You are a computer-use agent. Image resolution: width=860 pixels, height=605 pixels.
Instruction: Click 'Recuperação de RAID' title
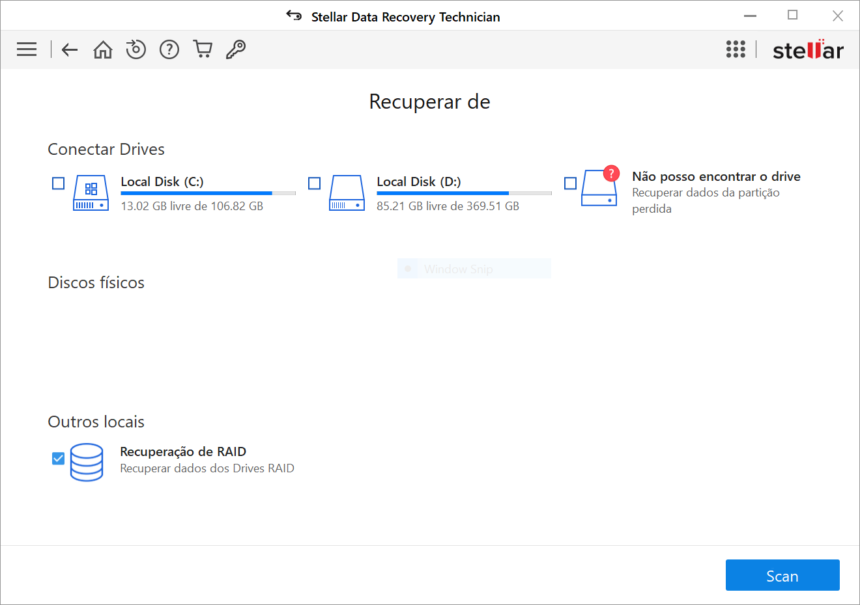pos(183,451)
